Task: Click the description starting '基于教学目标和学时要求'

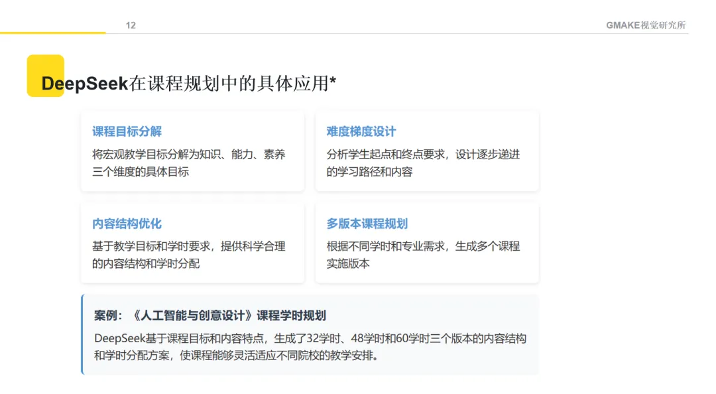Action: pos(188,255)
